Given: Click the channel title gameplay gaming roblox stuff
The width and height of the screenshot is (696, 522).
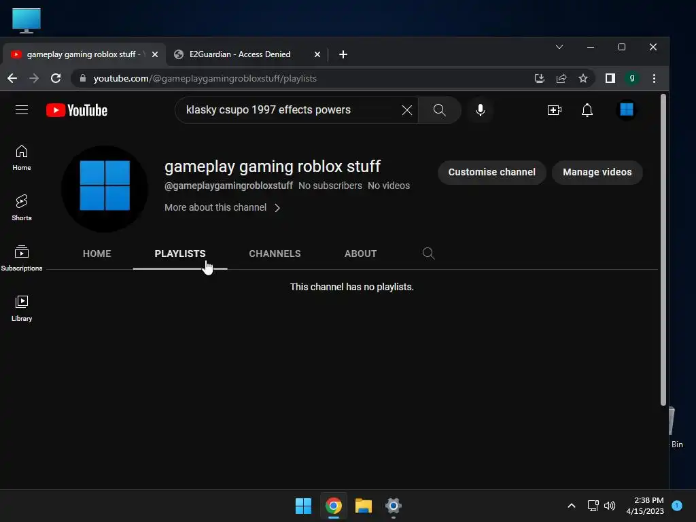Looking at the screenshot, I should click(273, 167).
